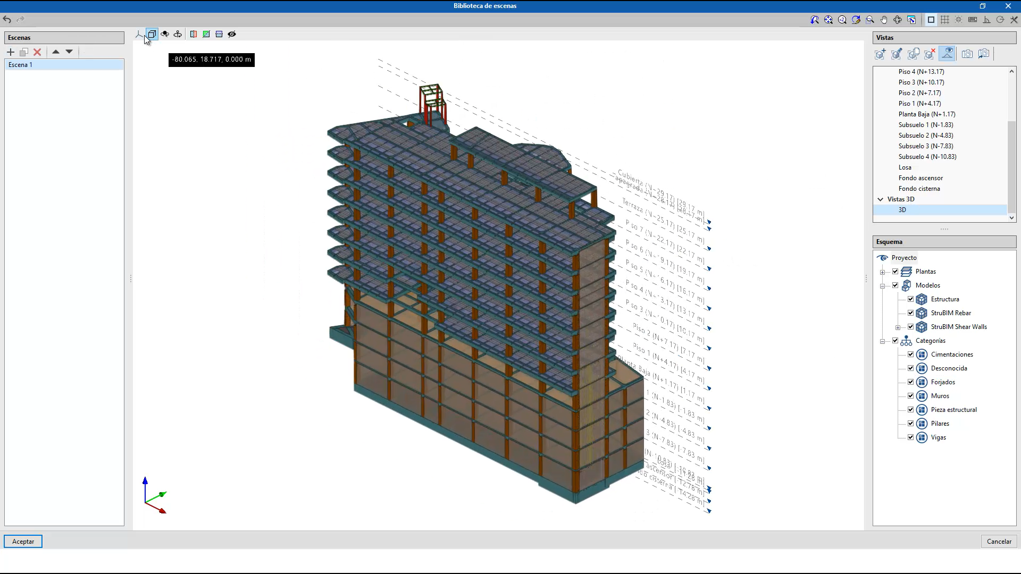Viewport: 1021px width, 574px height.
Task: Disable the Vigas category checkbox
Action: [910, 437]
